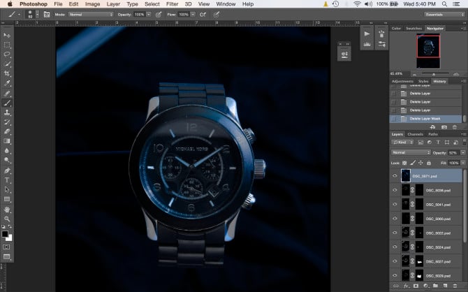Viewport: 468px width, 292px height.
Task: Hide layer DSC_5024.psd
Action: pyautogui.click(x=395, y=247)
